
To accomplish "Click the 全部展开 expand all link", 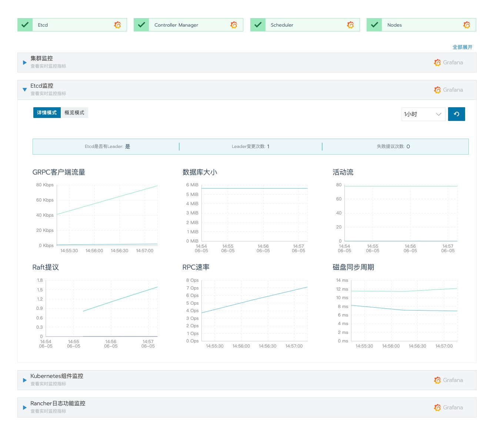I will coord(463,47).
